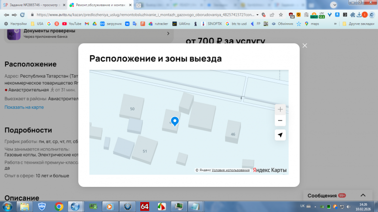Open the LTC price extension icon
This screenshot has height=212, width=378.
point(322,15)
